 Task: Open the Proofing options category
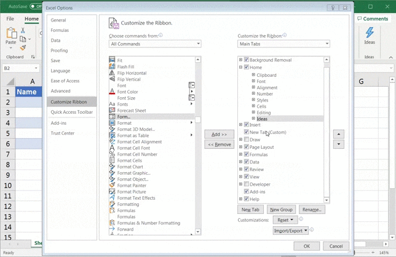coord(59,50)
